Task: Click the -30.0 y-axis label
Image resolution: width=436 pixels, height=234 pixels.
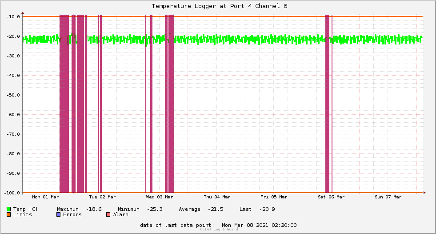Action: (13, 56)
